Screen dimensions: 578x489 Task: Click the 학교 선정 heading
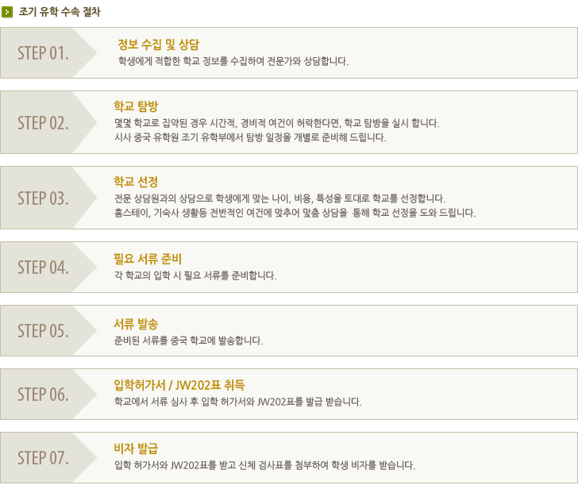click(131, 182)
